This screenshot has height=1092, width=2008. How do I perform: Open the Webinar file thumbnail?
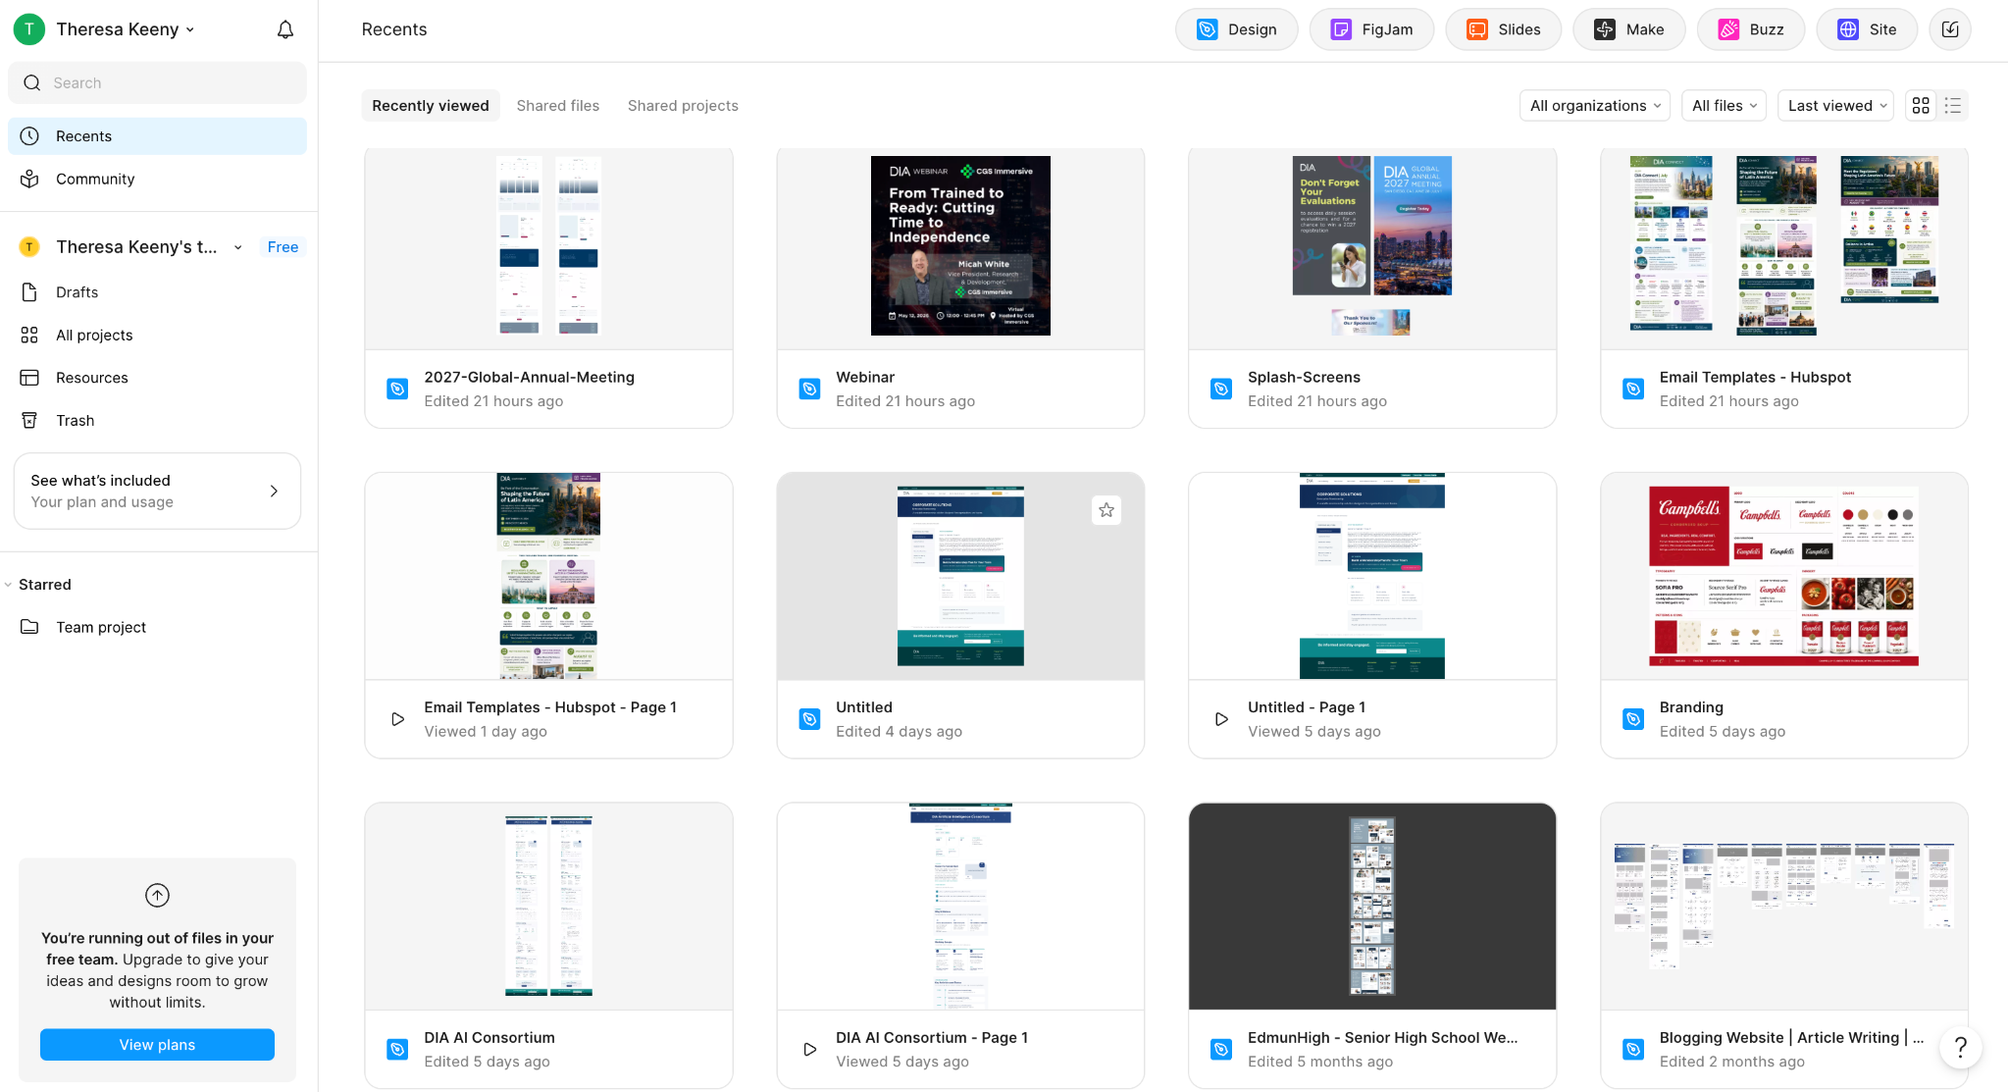[x=960, y=248]
